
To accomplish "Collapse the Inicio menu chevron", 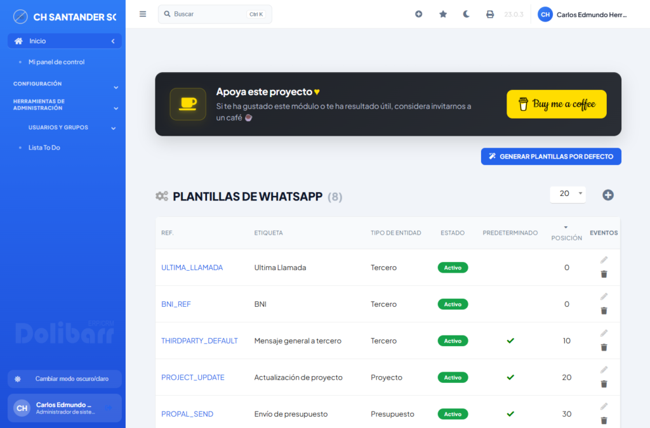I will (113, 41).
